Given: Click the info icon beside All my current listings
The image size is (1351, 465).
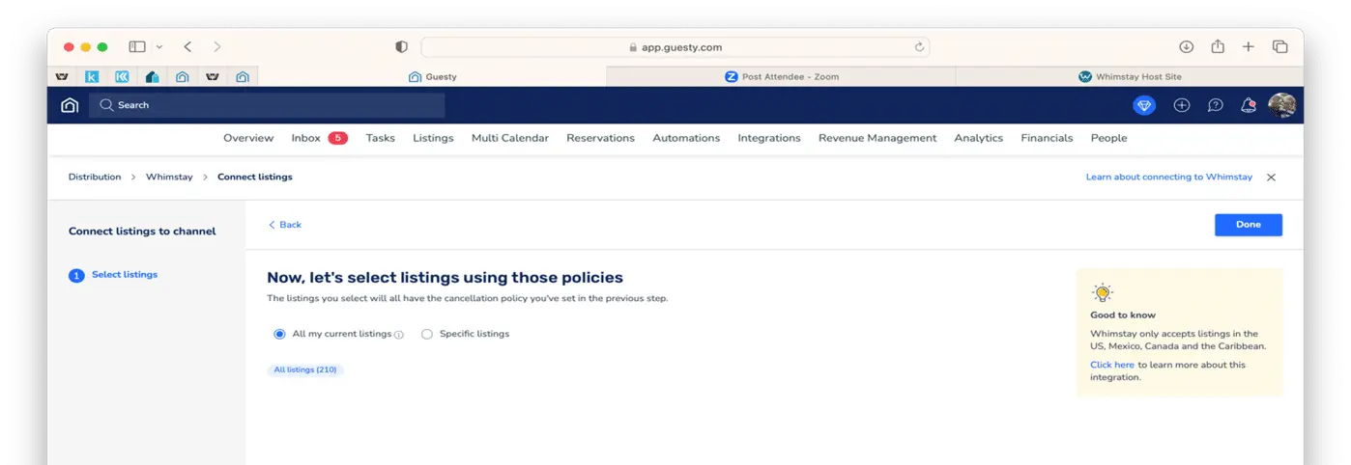Looking at the screenshot, I should click(399, 335).
